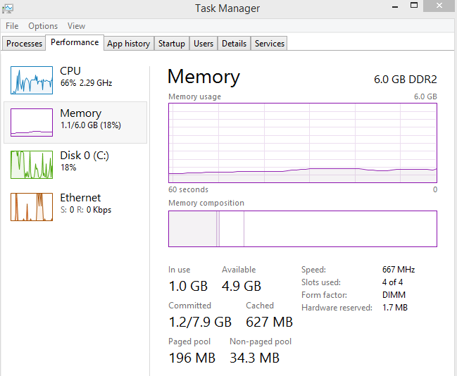Open the Options menu

pyautogui.click(x=43, y=26)
